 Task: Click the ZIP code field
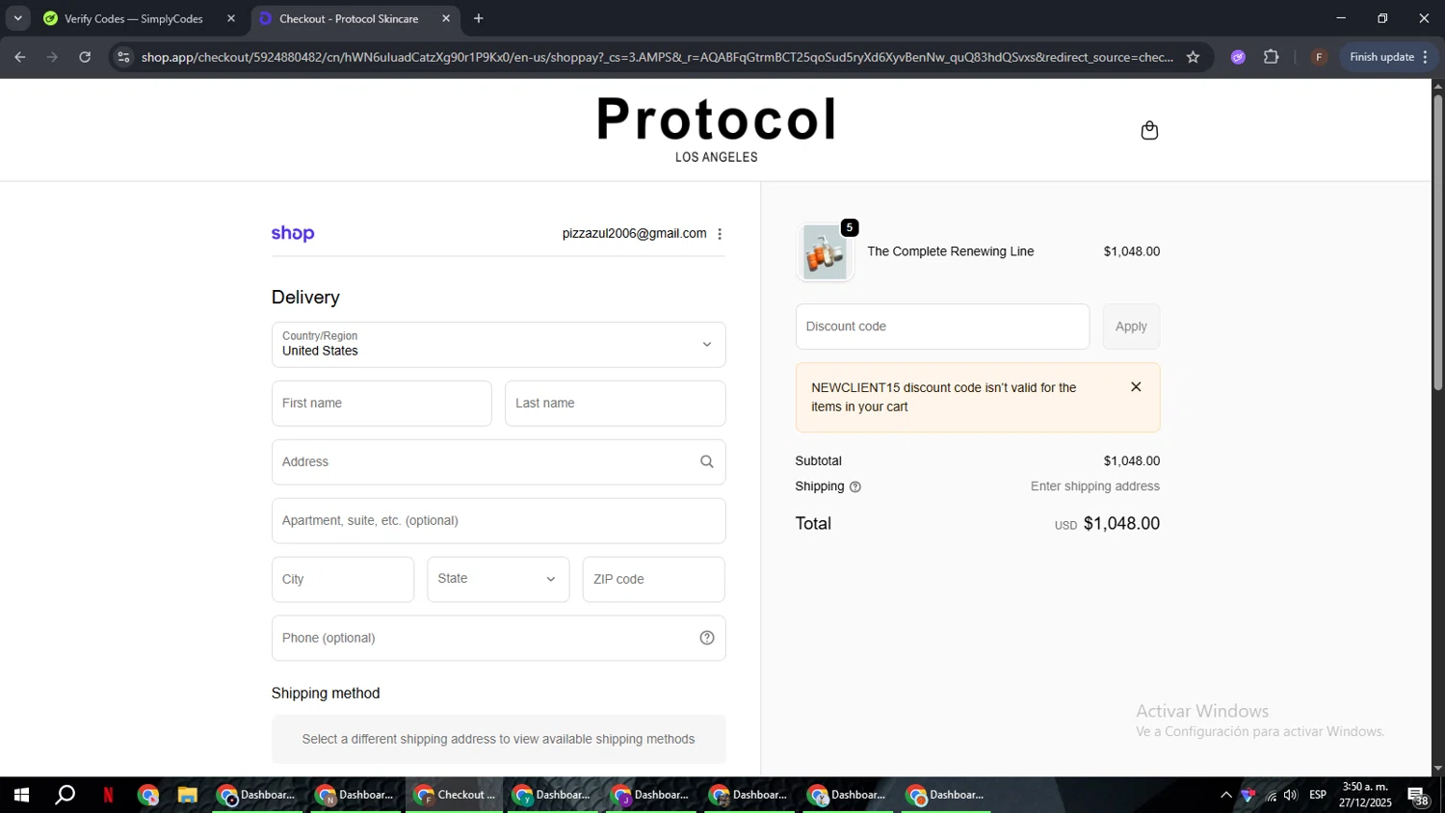tap(653, 579)
